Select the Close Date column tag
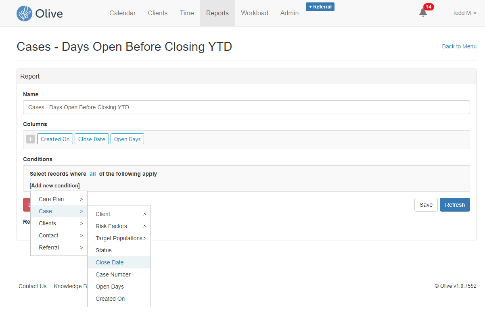 (x=92, y=139)
